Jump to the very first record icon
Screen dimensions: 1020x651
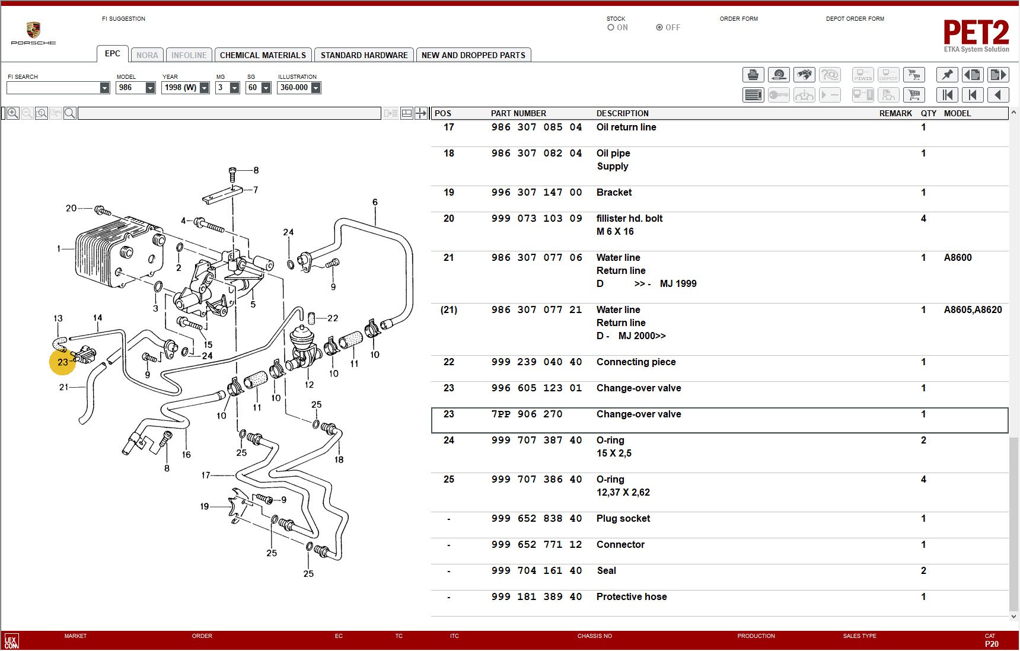tap(947, 95)
